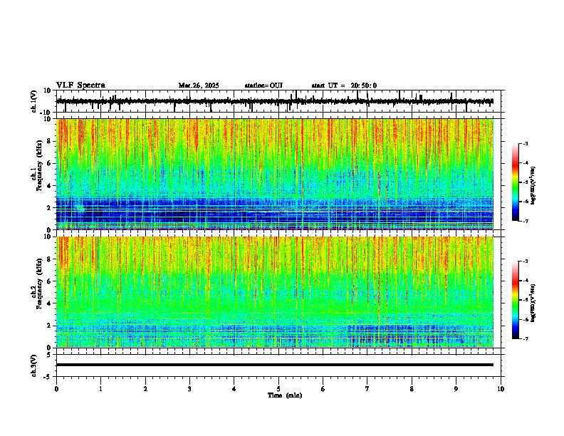Click the ch.1 voltage waveform trace

point(275,101)
